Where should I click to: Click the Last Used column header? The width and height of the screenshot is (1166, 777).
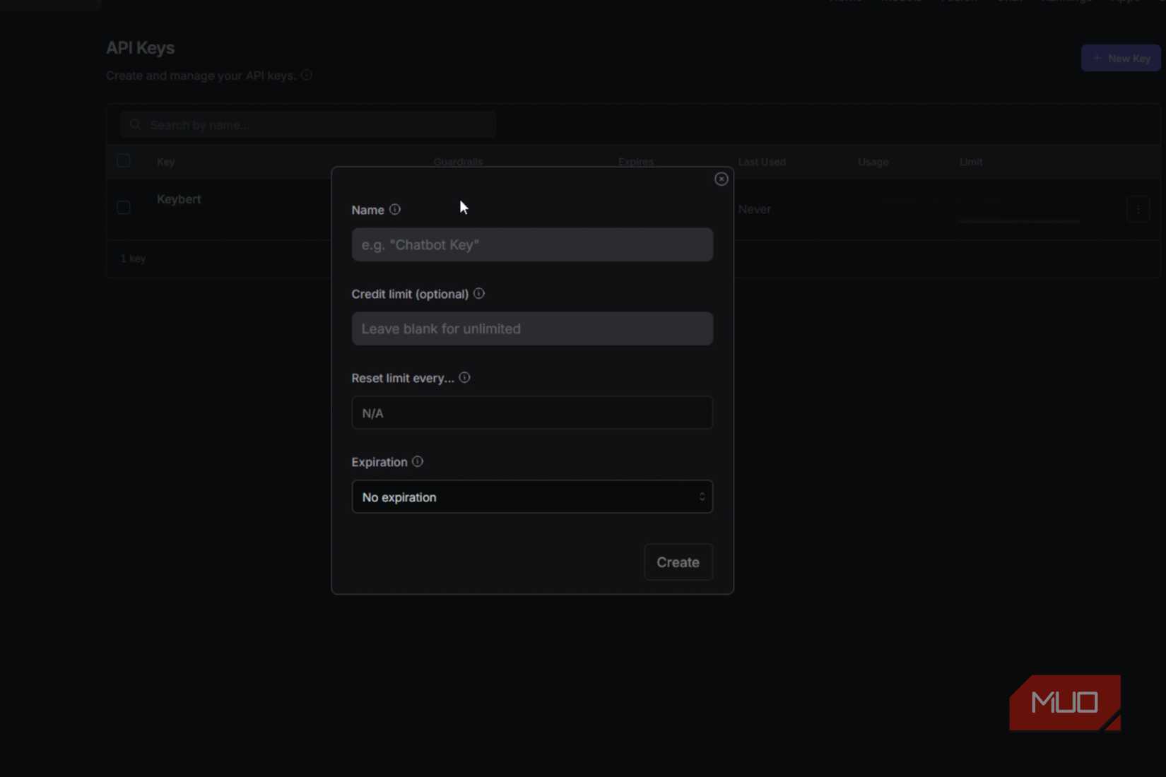[762, 162]
